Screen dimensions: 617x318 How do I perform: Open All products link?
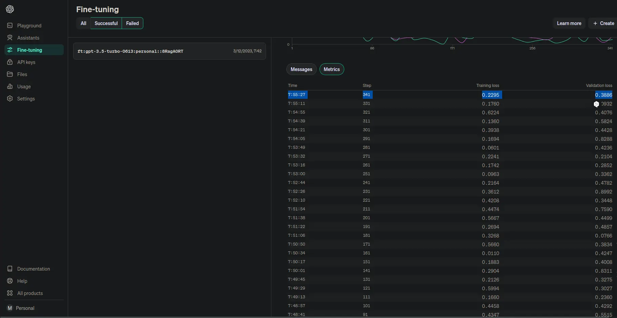(x=34, y=293)
